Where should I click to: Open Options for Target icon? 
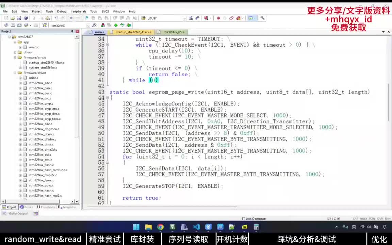click(x=94, y=25)
